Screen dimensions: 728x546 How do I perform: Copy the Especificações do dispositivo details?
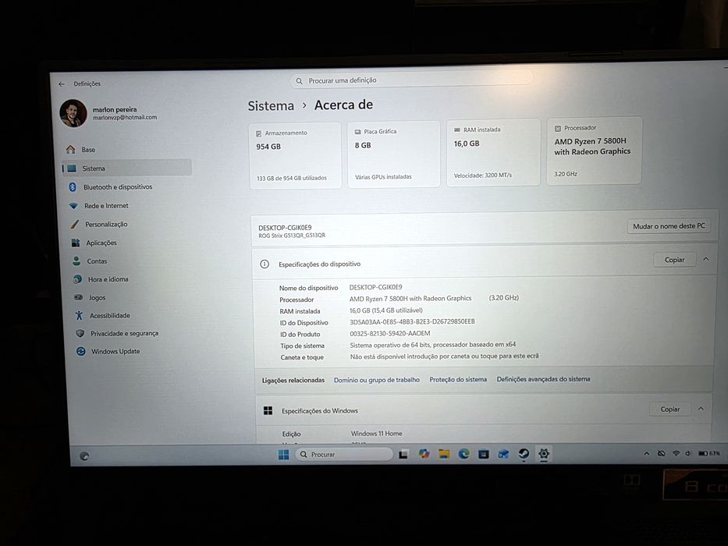pos(674,260)
